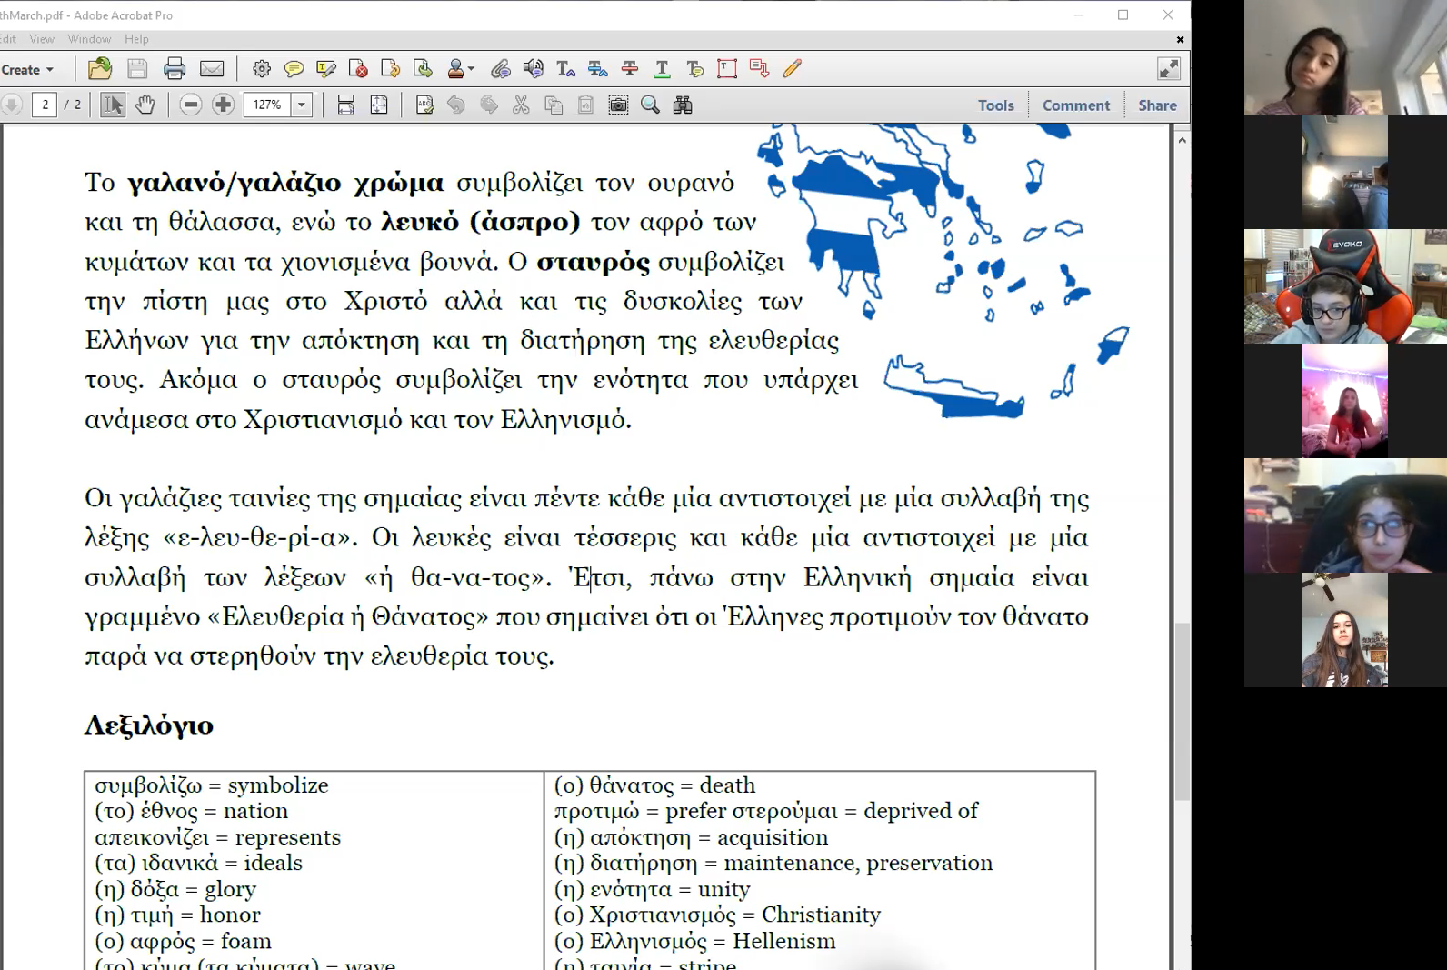
Task: Print the document with printer icon
Action: (x=175, y=69)
